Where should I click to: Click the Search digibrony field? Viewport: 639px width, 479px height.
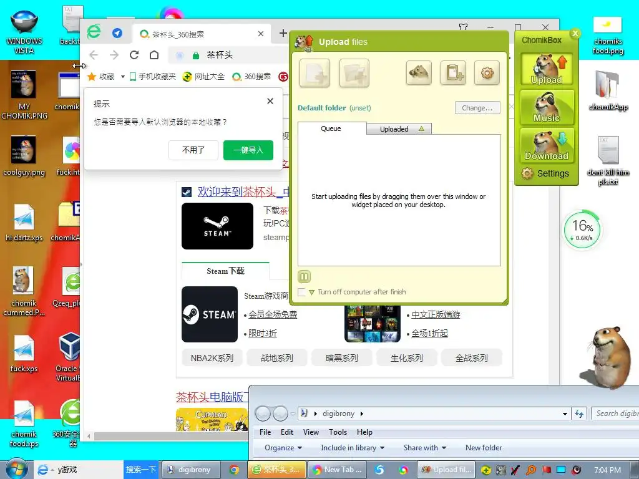point(615,414)
